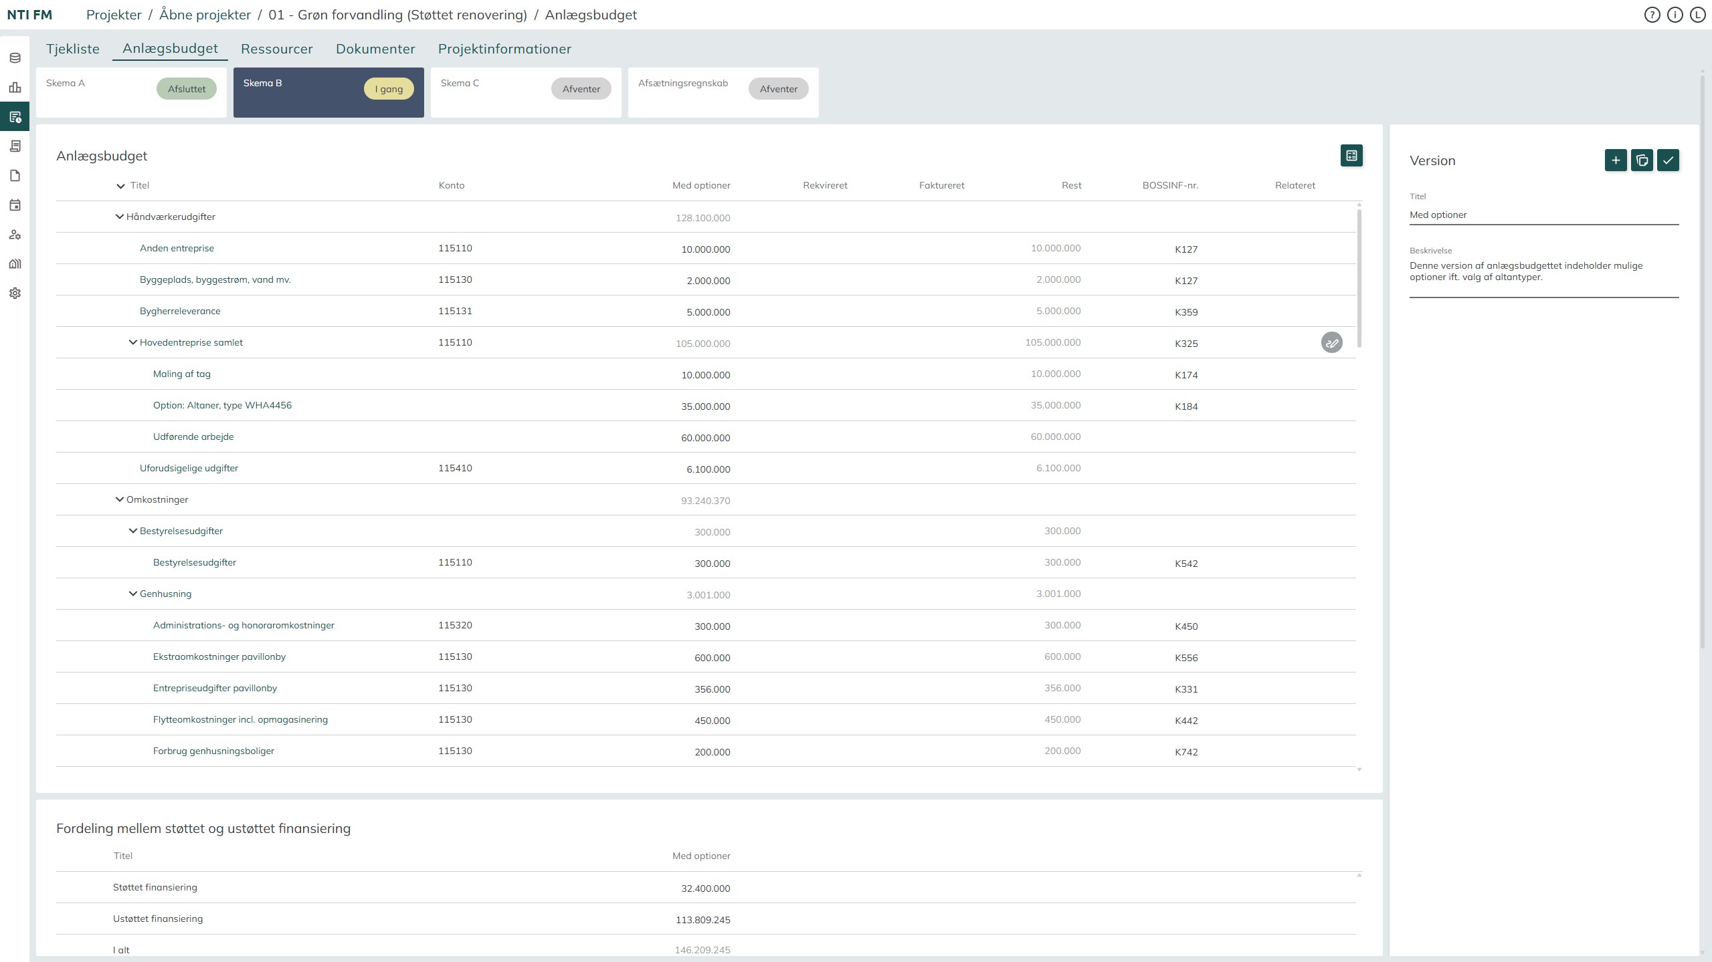Open the database stack sidebar icon
Viewport: 1712px width, 962px height.
tap(15, 58)
